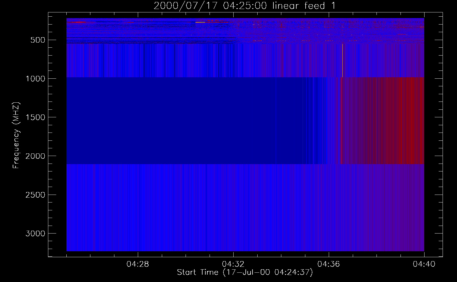Click the 2500 frequency tick label
Viewport: 457px width, 282px height.
pos(35,195)
